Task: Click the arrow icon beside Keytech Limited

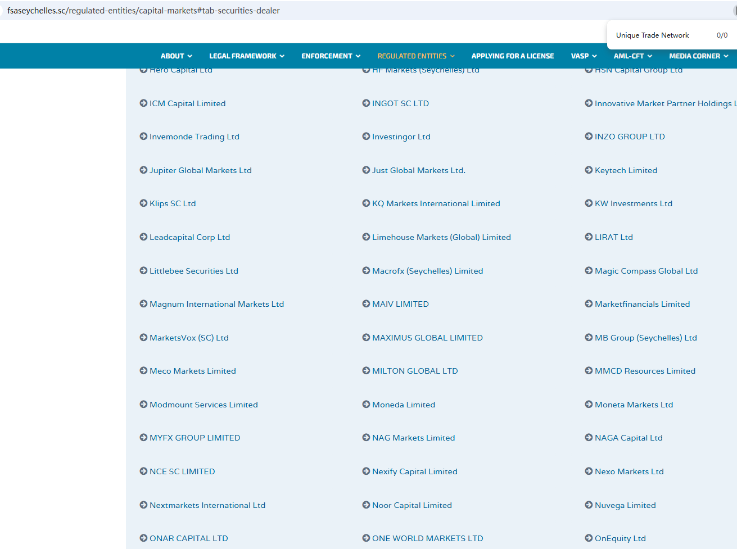Action: 589,170
